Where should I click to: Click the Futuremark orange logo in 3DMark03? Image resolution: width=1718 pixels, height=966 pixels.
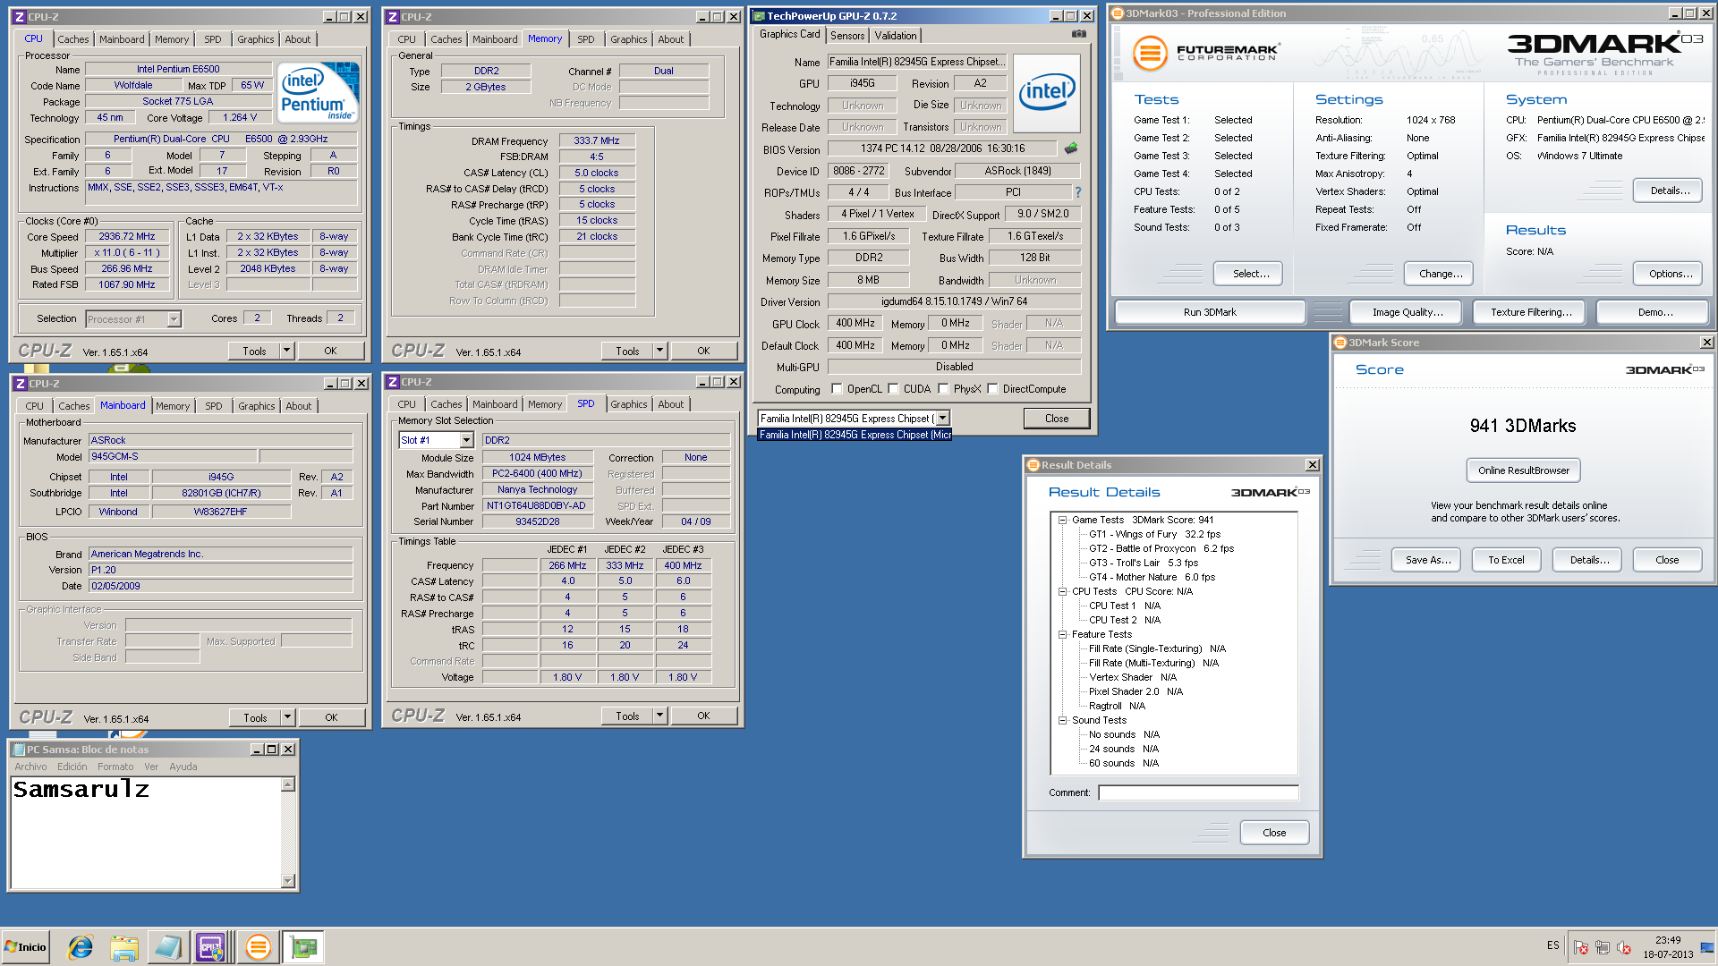coord(1151,53)
